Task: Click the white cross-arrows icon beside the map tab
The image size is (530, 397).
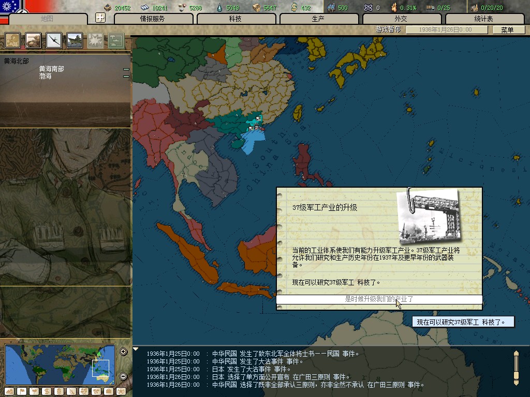Action: [100, 18]
